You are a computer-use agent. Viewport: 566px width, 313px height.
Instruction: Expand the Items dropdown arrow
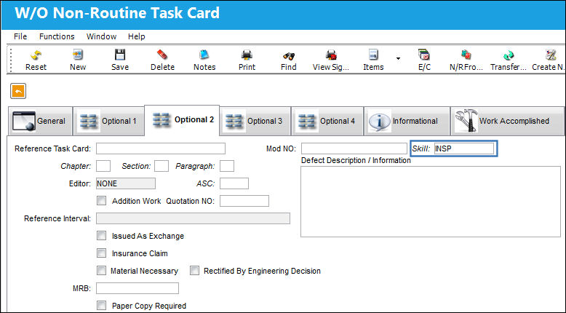click(398, 58)
